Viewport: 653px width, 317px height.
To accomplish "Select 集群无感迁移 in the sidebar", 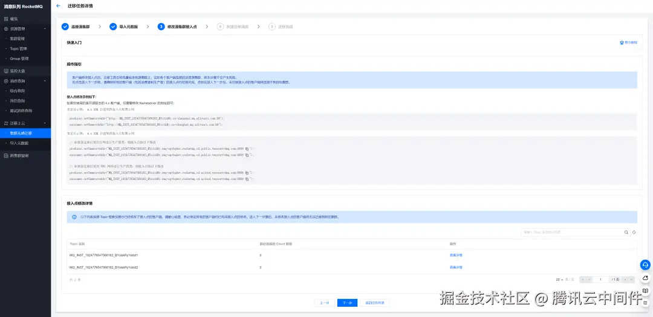I will [x=25, y=133].
